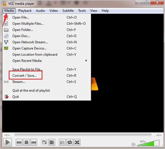Toggle random shuffle playback button
Screen dimensions: 165x149
point(77,142)
